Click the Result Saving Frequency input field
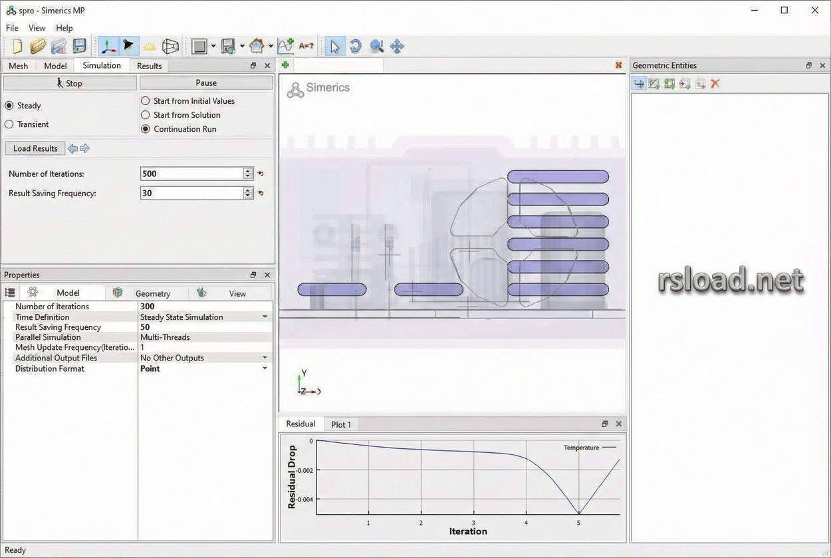 [191, 193]
